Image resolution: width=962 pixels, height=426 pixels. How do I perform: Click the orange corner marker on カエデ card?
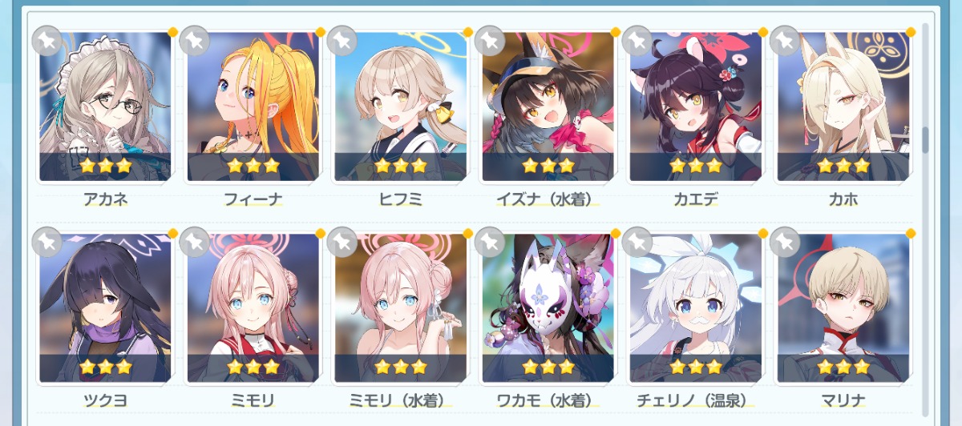(762, 32)
